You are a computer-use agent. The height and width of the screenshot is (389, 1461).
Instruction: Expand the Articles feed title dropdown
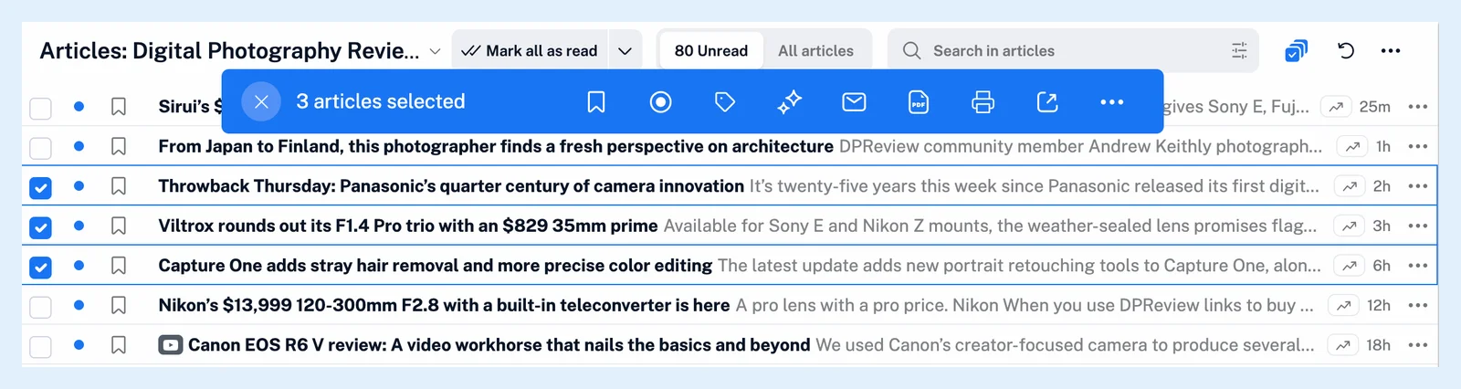tap(435, 52)
